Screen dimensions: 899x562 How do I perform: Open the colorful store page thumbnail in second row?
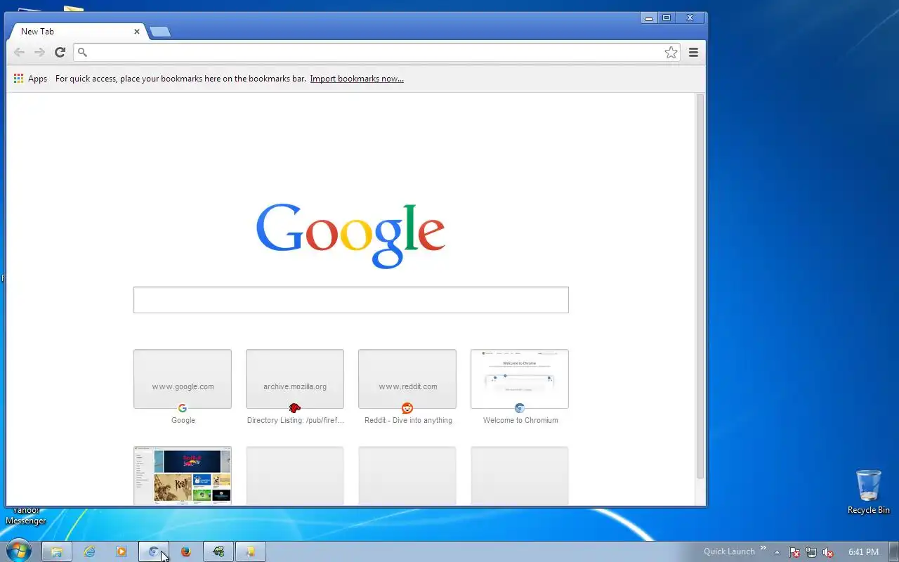pos(183,476)
